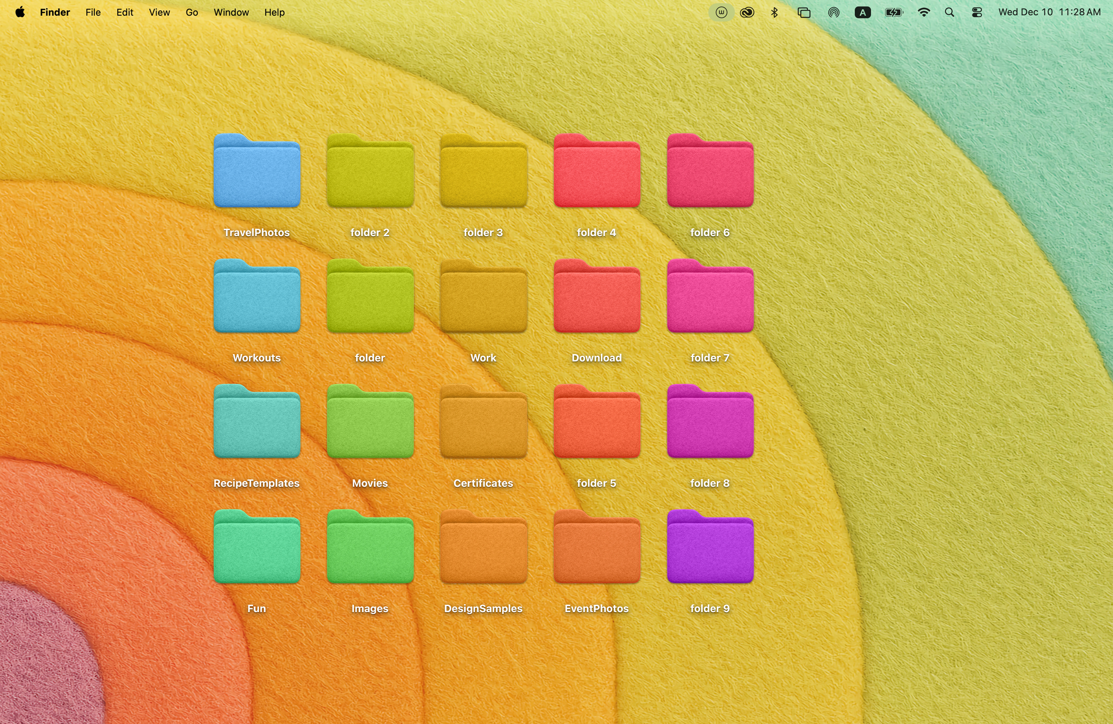The width and height of the screenshot is (1113, 724).
Task: Open the Download folder
Action: [596, 297]
